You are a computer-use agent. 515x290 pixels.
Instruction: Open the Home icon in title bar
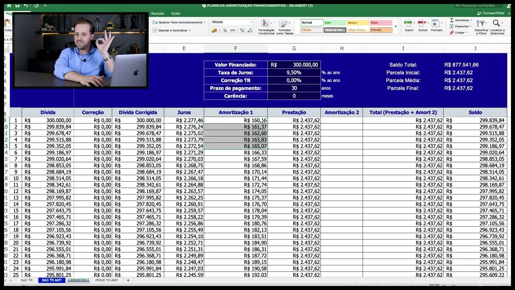pos(9,6)
